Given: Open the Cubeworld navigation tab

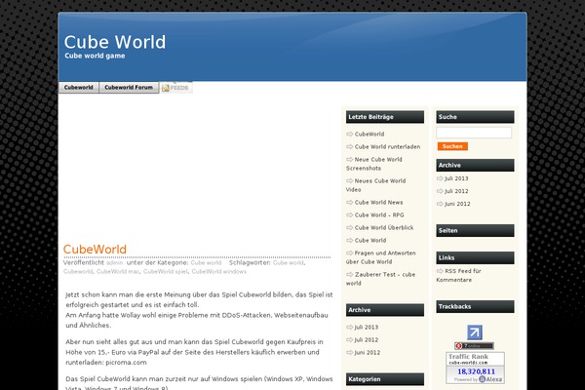Looking at the screenshot, I should click(x=79, y=88).
